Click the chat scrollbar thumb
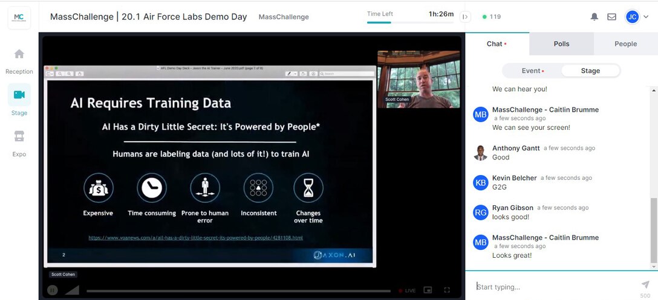658x300 pixels. pyautogui.click(x=653, y=230)
